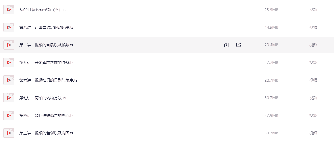Open 第三讲：视频的色彩以及构图.ts
The image size is (334, 143).
coord(46,133)
